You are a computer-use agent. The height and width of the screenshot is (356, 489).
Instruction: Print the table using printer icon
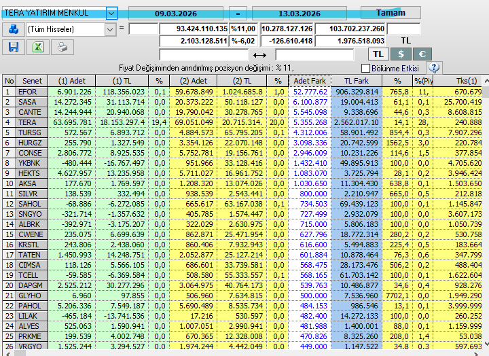(62, 47)
